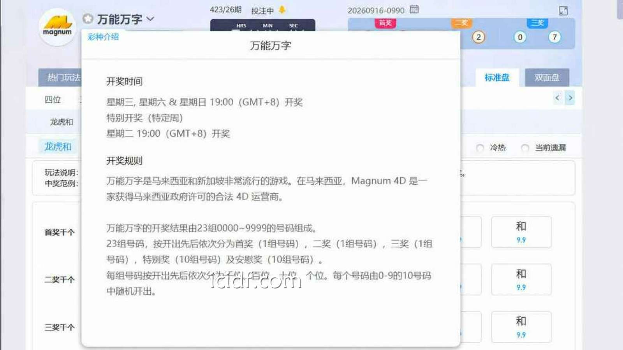
Task: Bet on 和 9.9 in 二奖千个 row
Action: tap(521, 280)
